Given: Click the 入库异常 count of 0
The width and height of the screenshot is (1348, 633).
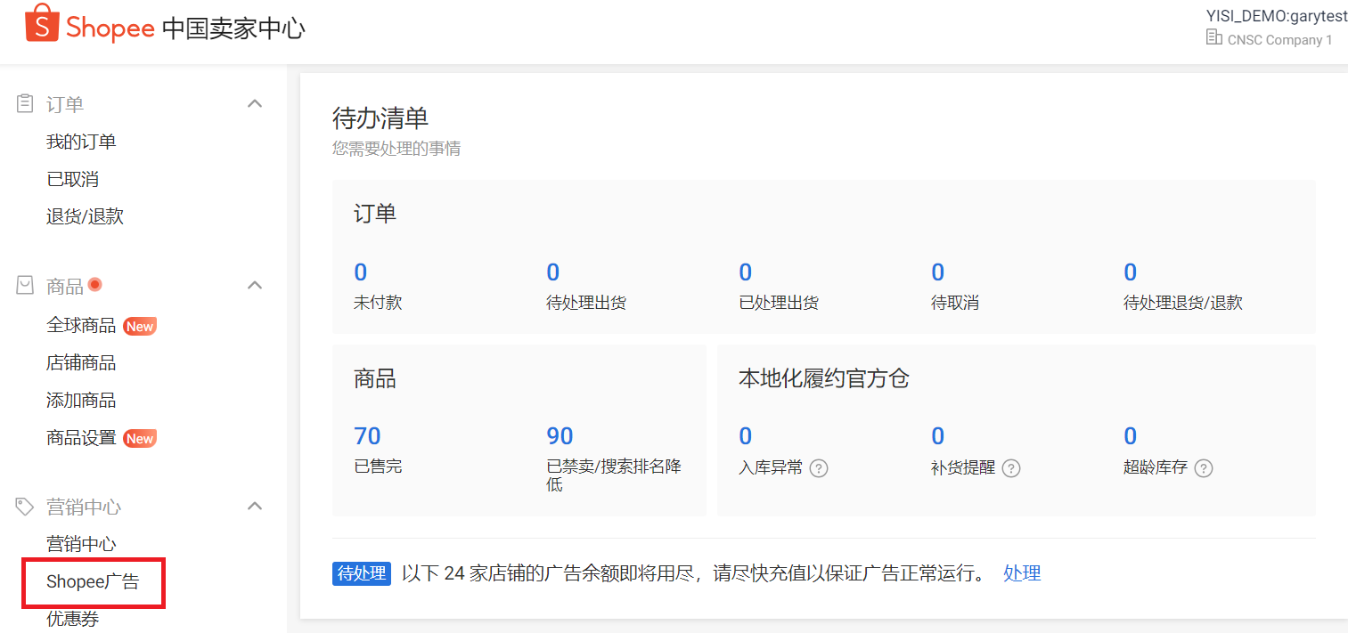Looking at the screenshot, I should (746, 435).
